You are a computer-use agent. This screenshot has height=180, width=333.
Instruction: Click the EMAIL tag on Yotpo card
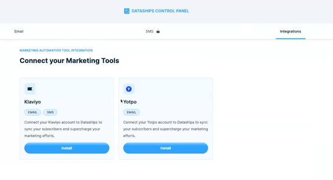[132, 112]
